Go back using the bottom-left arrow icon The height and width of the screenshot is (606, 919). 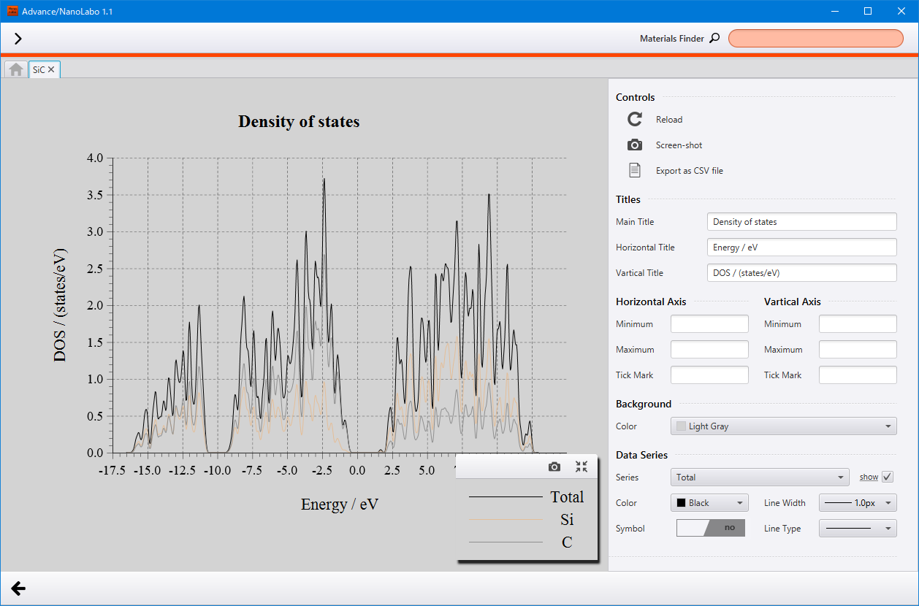[18, 588]
